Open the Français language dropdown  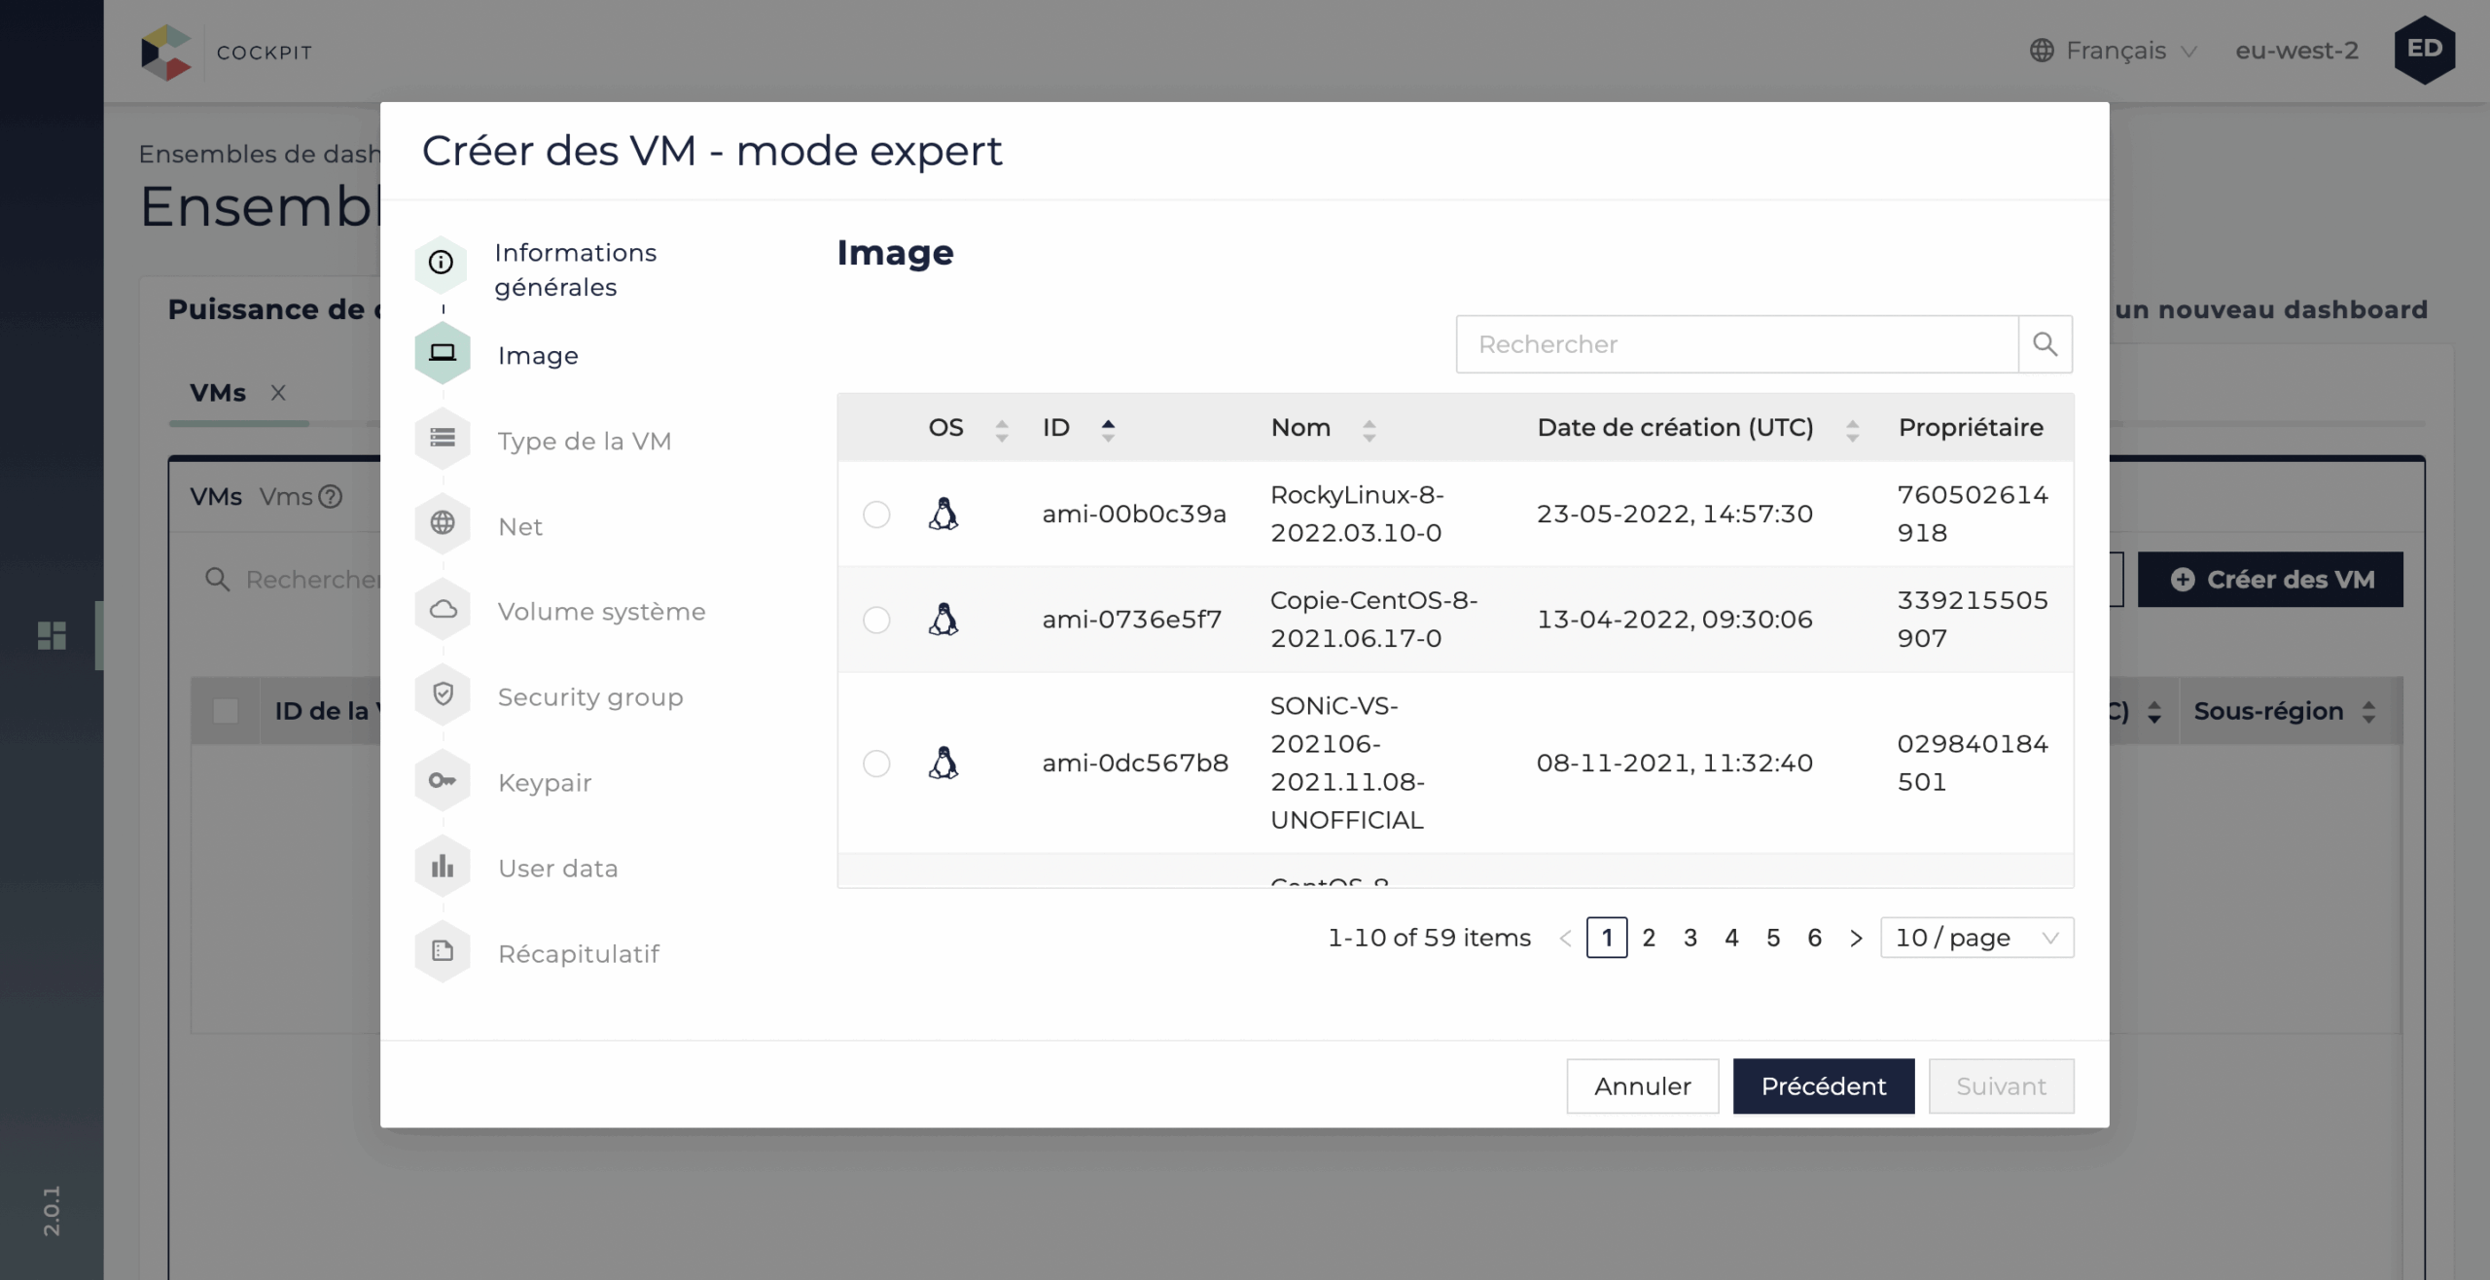pos(2115,51)
